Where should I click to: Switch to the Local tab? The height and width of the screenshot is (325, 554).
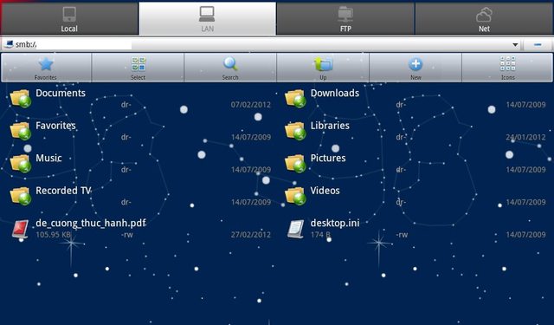69,19
